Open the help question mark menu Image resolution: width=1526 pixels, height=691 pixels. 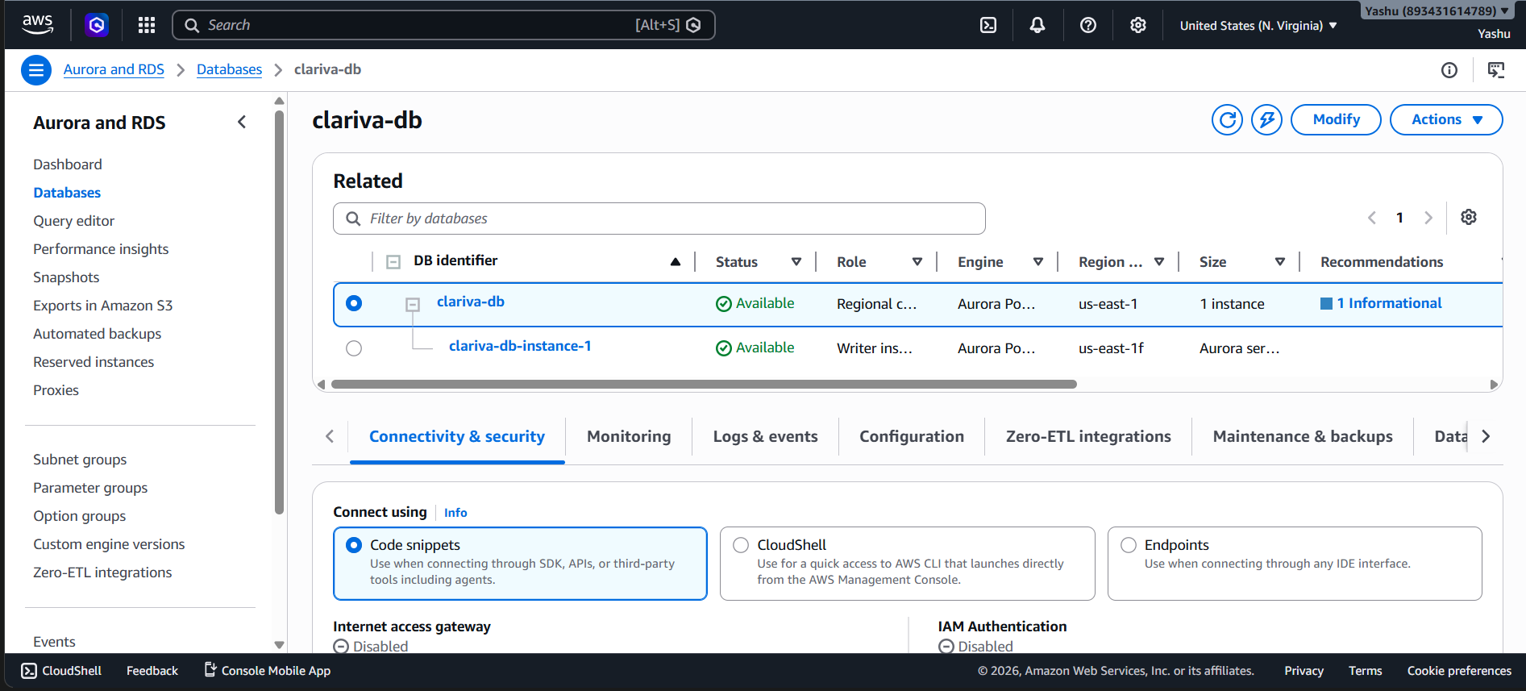tap(1088, 25)
